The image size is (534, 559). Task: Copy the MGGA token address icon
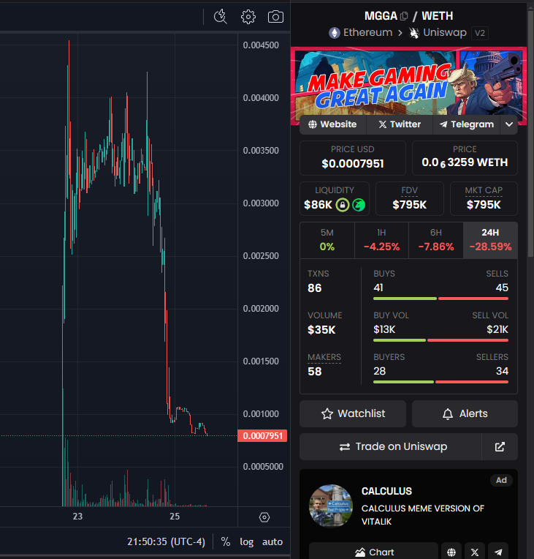[x=404, y=16]
